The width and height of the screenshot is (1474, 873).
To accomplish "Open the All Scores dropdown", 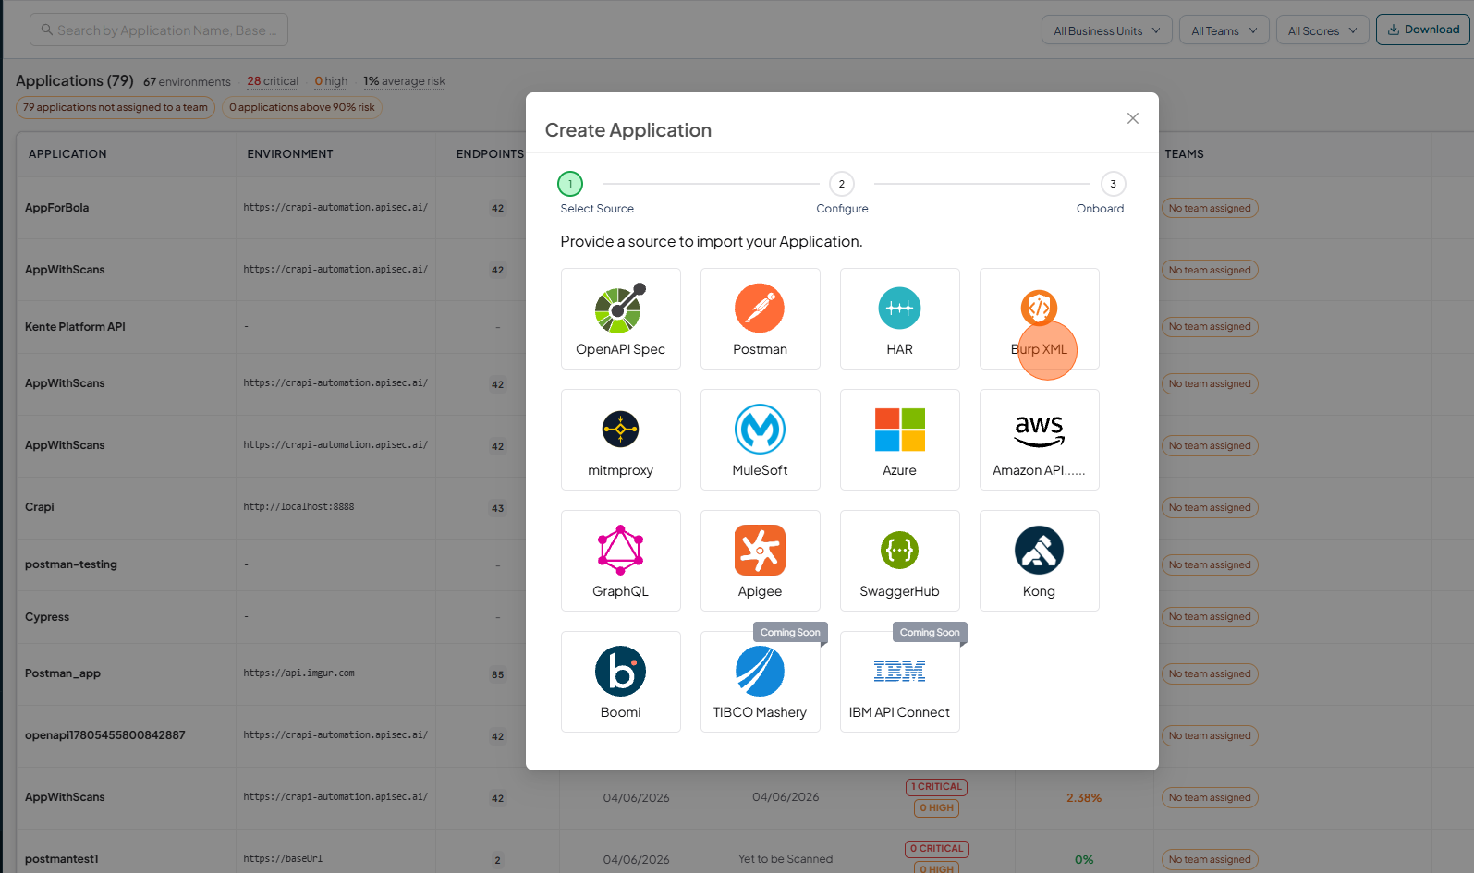I will [1322, 30].
